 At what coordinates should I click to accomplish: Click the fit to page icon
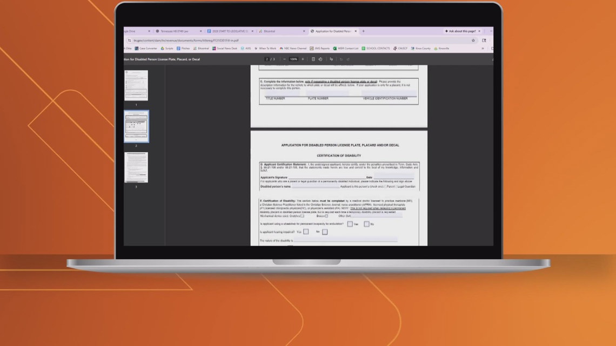313,59
